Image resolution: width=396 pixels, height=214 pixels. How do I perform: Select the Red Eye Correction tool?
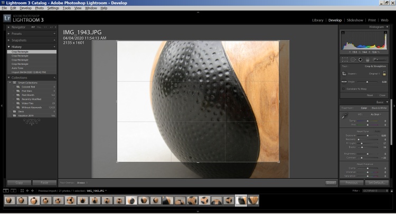pos(360,60)
